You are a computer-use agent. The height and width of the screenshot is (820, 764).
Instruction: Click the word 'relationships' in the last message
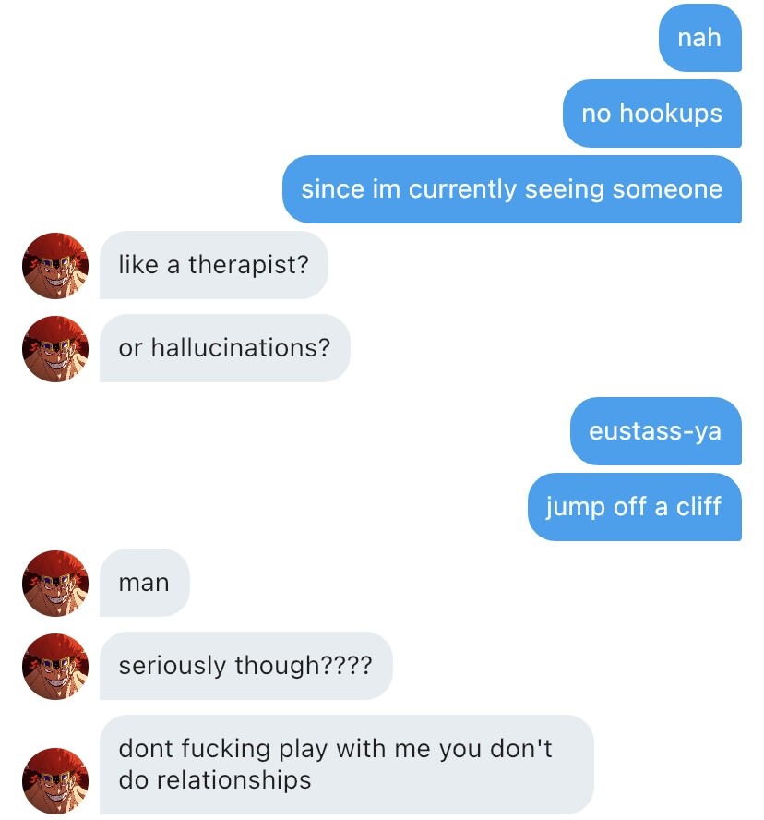234,780
